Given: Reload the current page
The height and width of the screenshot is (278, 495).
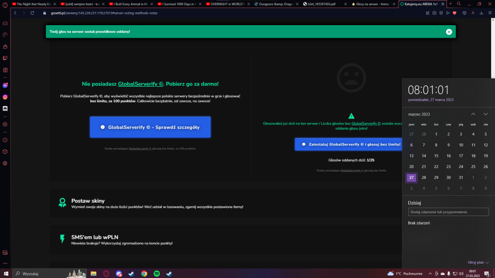Looking at the screenshot, I should [x=32, y=13].
